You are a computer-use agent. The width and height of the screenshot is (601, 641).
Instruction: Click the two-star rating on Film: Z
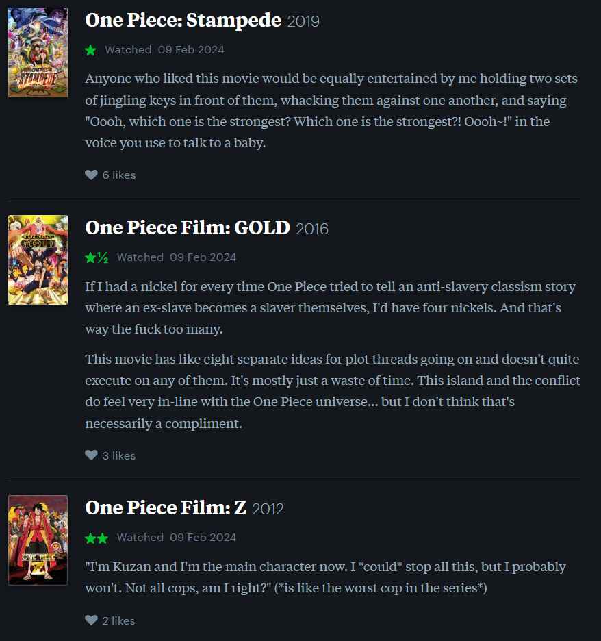(97, 538)
